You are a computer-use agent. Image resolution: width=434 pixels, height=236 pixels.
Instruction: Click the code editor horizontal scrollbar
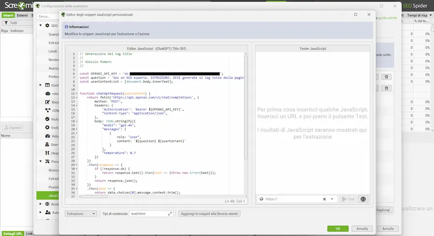click(95, 196)
